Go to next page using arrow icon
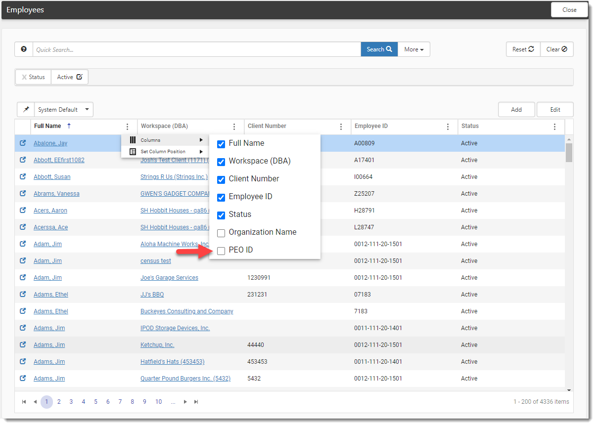Screen dimensions: 596x426 coord(185,402)
